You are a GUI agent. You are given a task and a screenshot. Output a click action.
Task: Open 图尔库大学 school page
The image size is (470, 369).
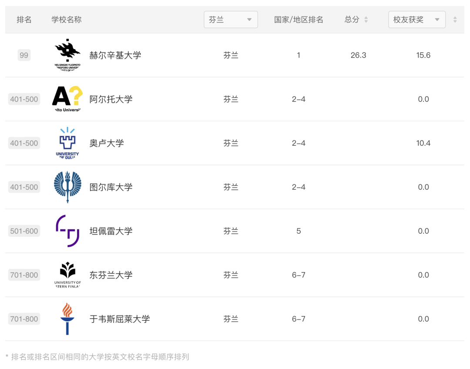pyautogui.click(x=111, y=187)
